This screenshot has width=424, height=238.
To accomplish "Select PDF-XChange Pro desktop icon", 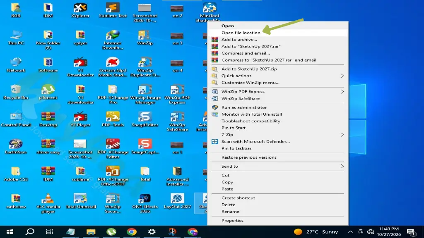I will coord(113,95).
